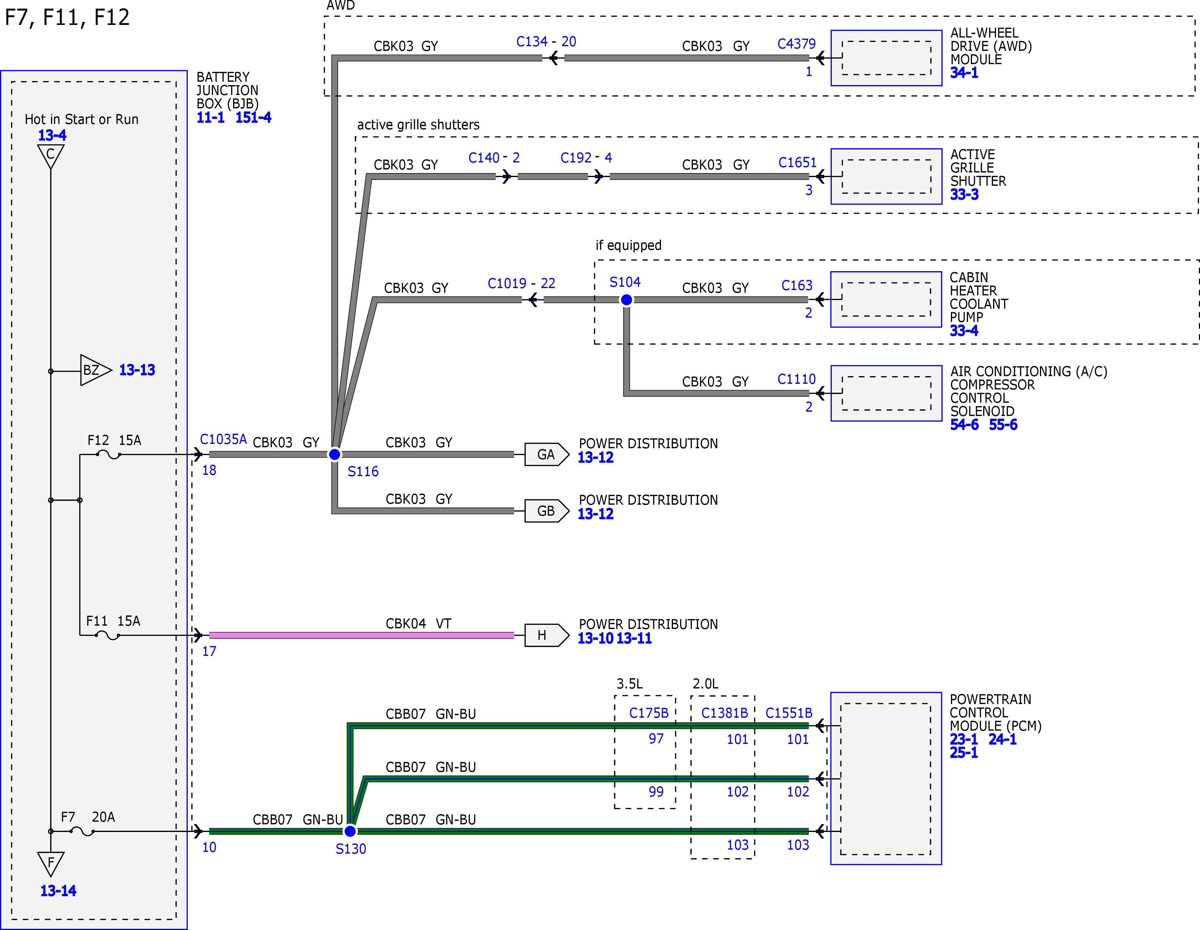Open Active Grille Shutter link 33-3
Image resolution: width=1200 pixels, height=930 pixels.
(964, 194)
